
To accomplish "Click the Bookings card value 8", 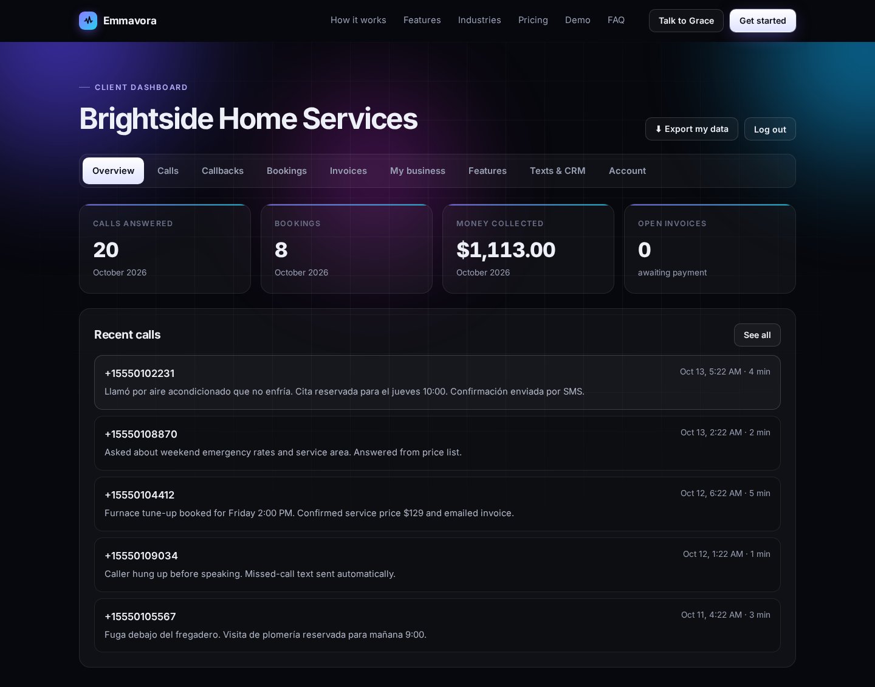I will click(x=281, y=250).
